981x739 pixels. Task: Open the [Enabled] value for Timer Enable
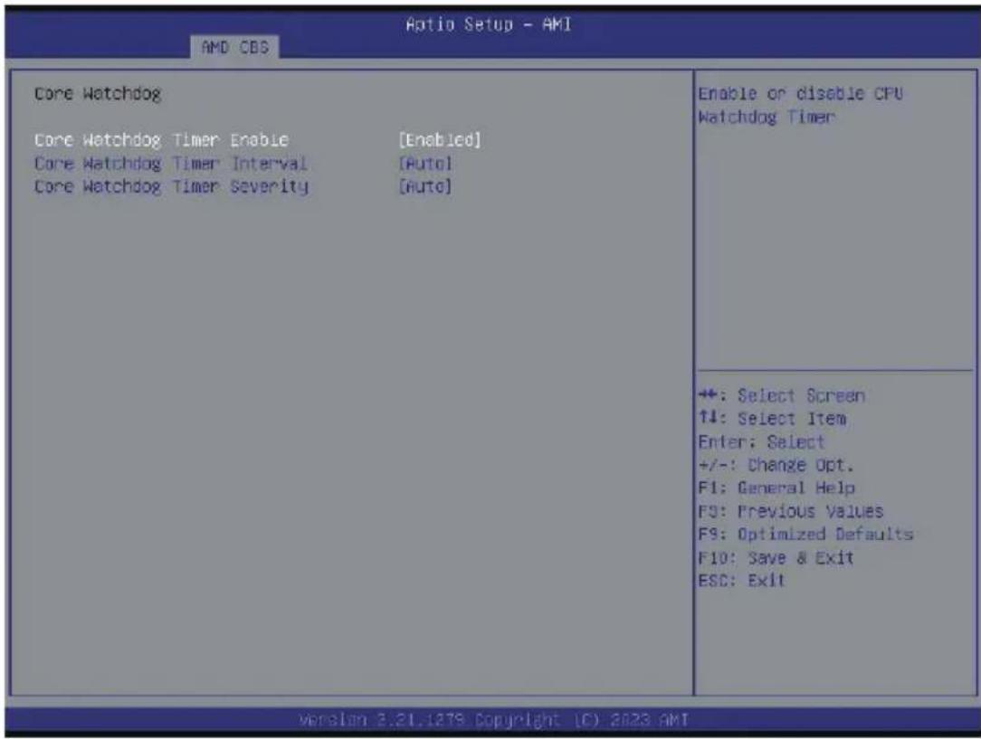click(x=440, y=140)
